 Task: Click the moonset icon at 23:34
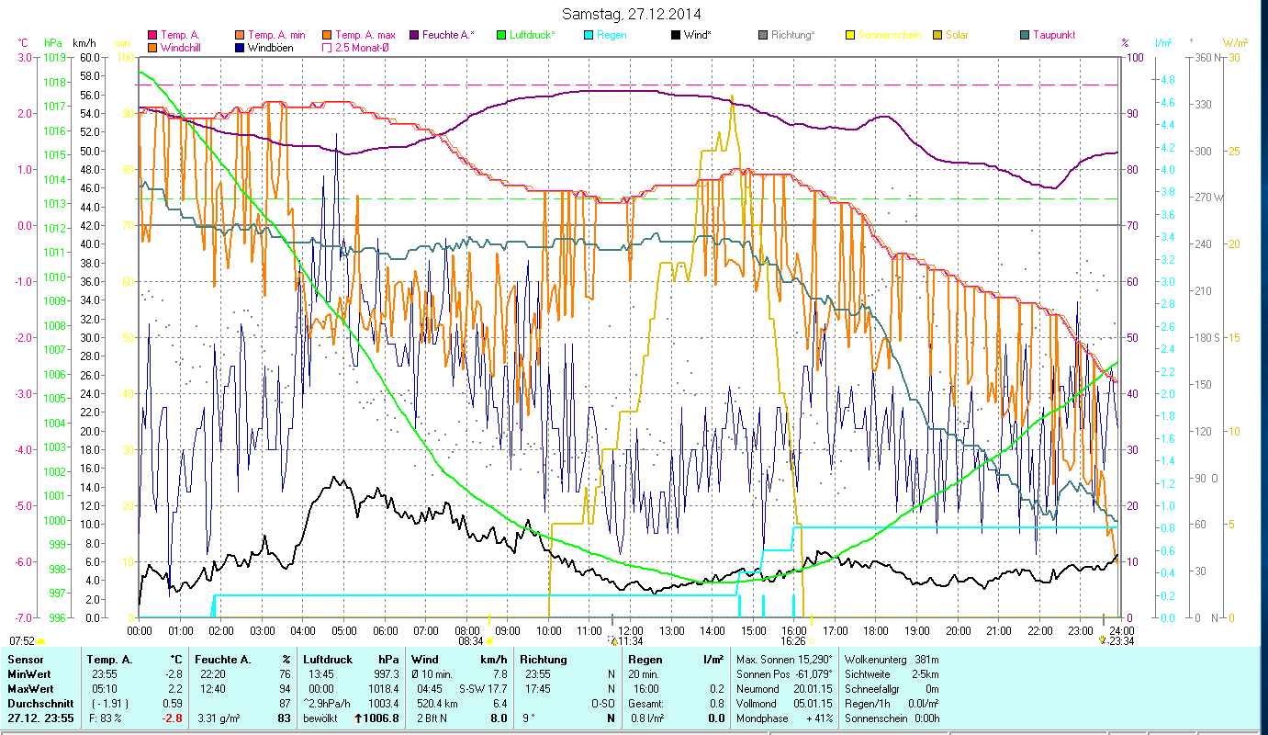[1102, 641]
